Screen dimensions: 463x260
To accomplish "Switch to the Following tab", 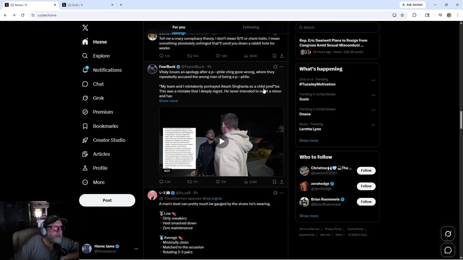I will [251, 27].
